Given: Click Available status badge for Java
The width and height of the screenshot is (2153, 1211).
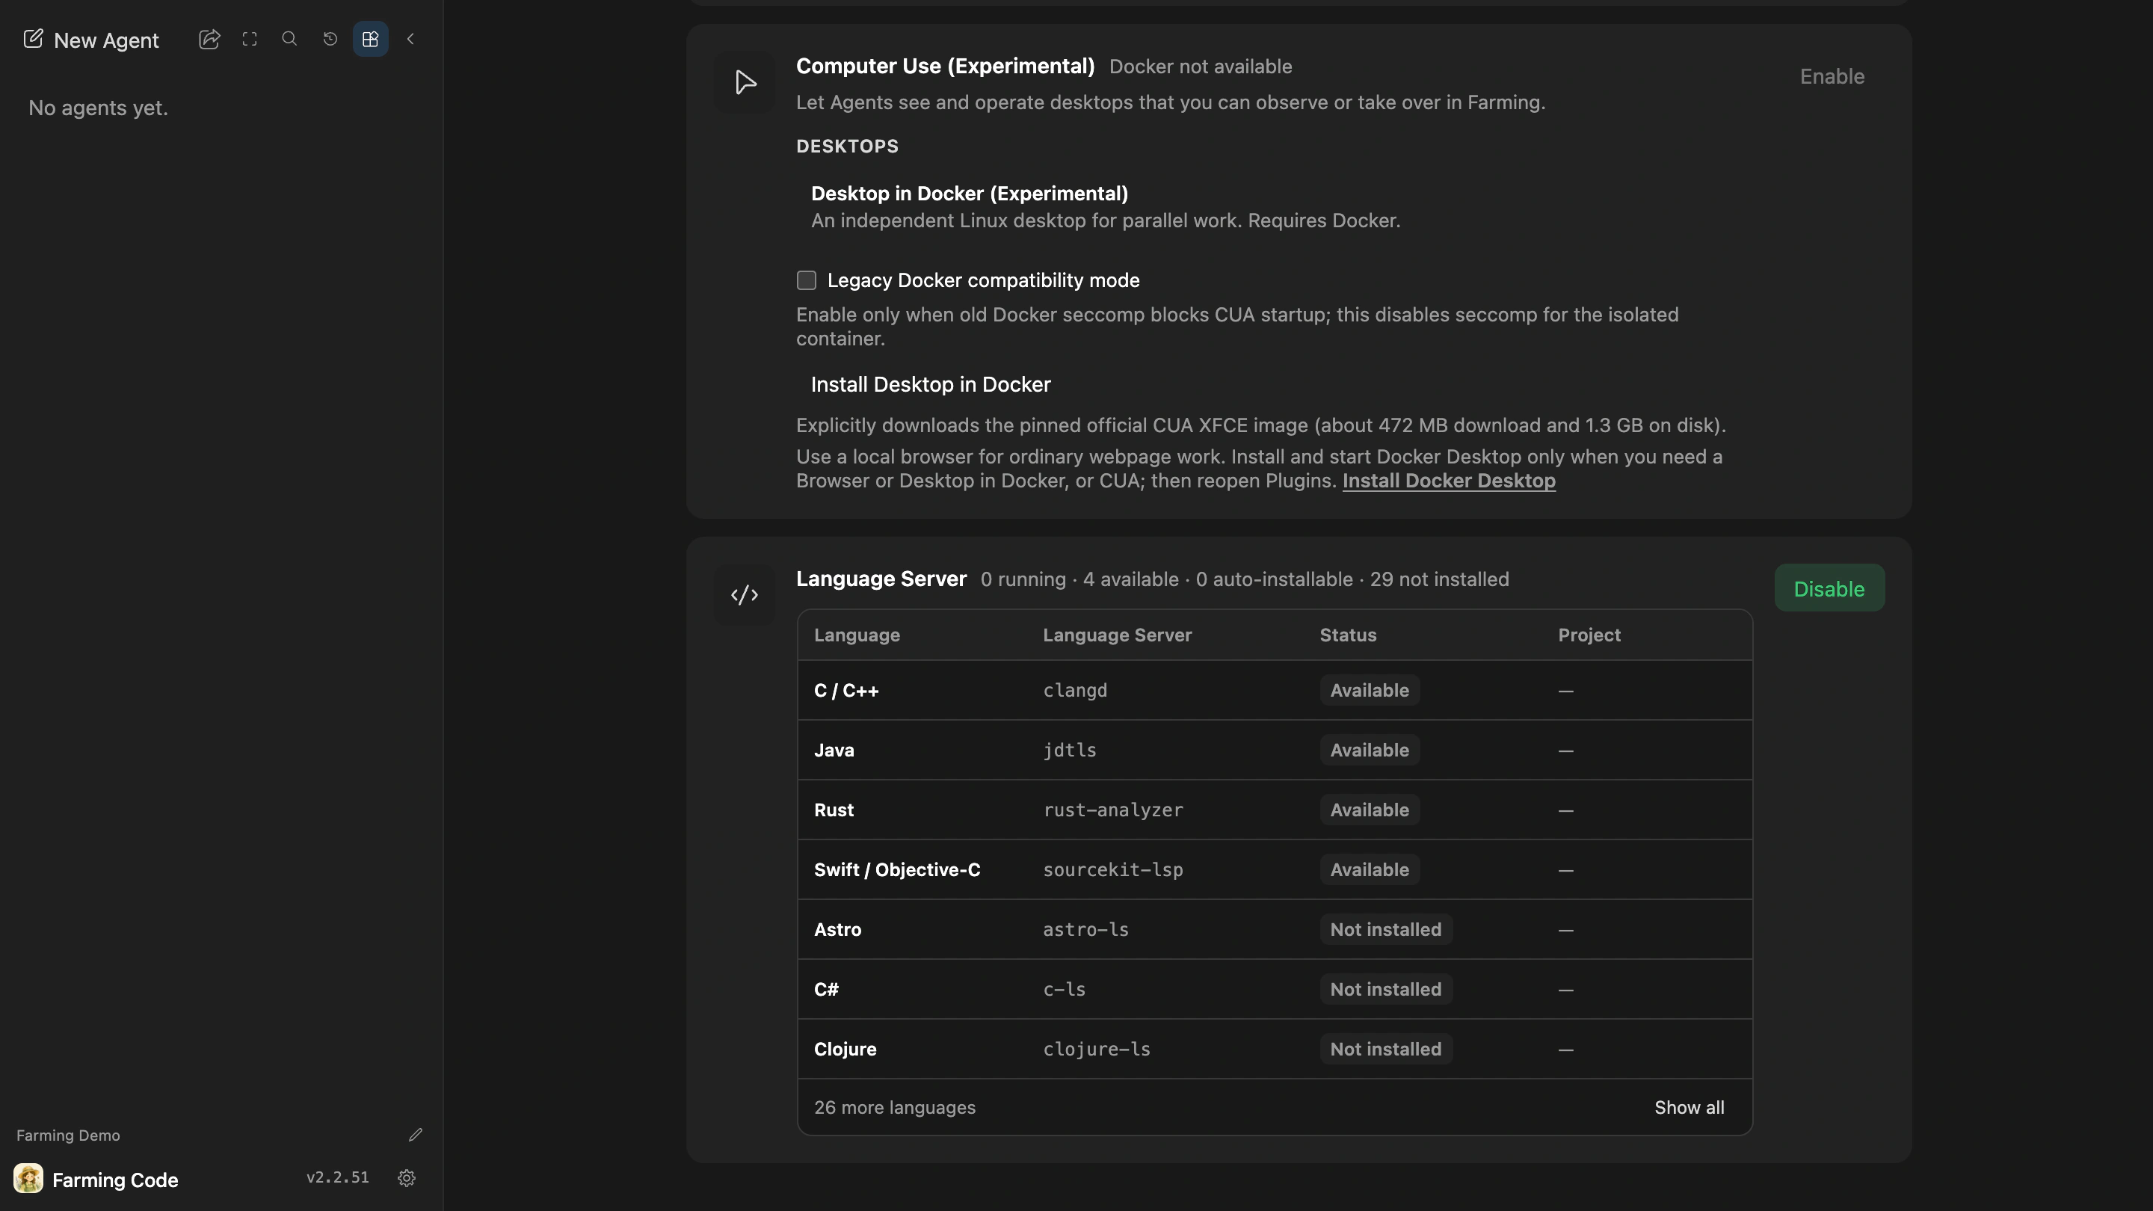Looking at the screenshot, I should coord(1369,751).
